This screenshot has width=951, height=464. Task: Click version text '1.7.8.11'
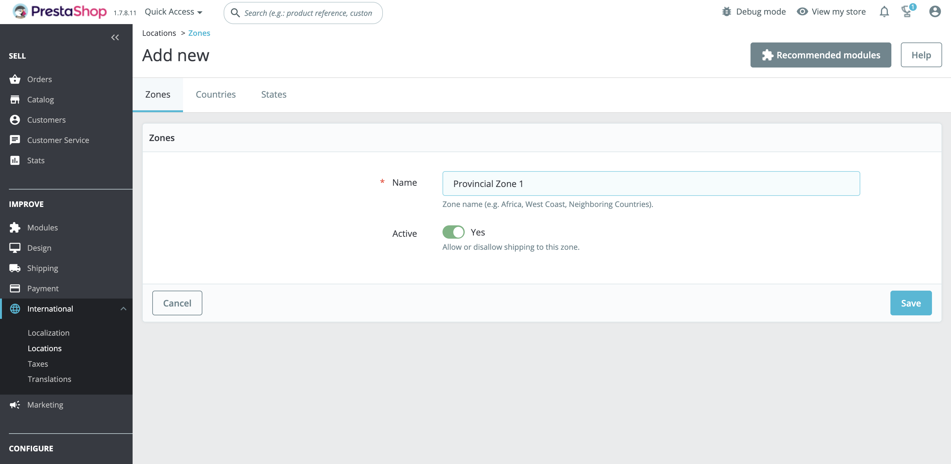(x=125, y=13)
